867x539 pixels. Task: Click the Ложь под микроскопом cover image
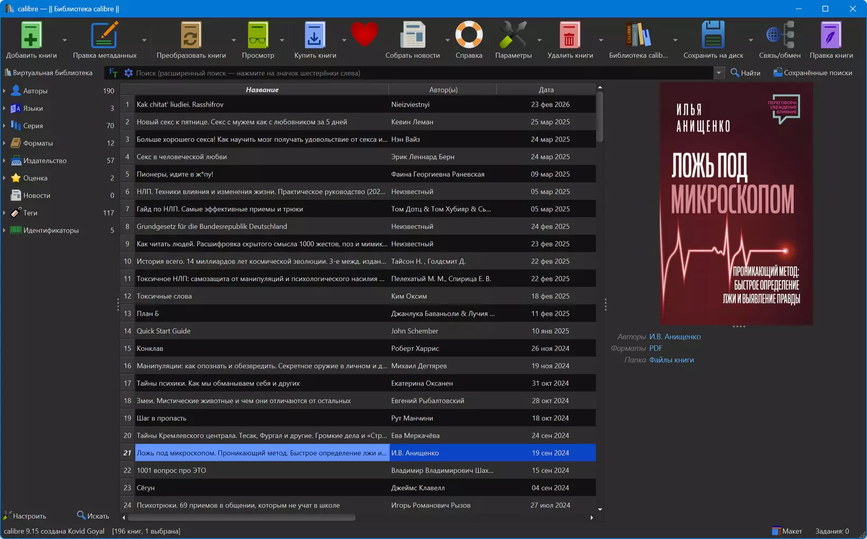click(x=736, y=204)
